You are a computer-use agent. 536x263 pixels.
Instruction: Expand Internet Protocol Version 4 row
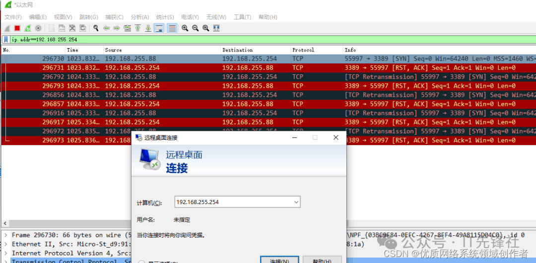coord(6,253)
